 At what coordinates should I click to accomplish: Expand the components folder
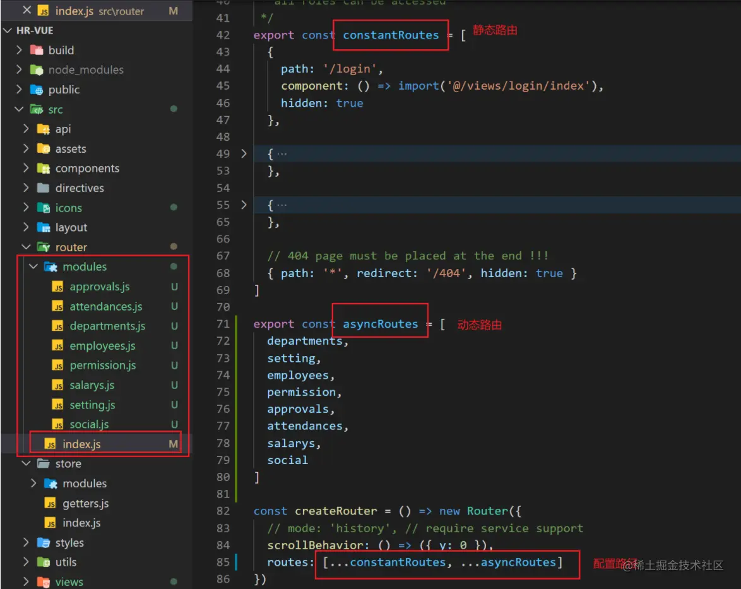tap(26, 168)
